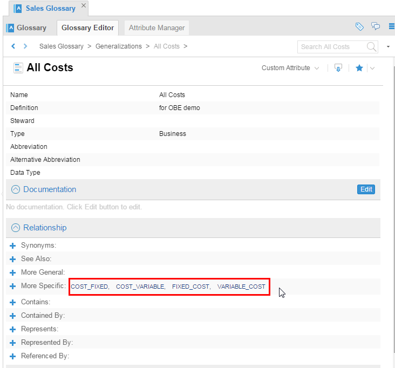The image size is (395, 368).
Task: Click the search magnifier icon
Action: [372, 47]
